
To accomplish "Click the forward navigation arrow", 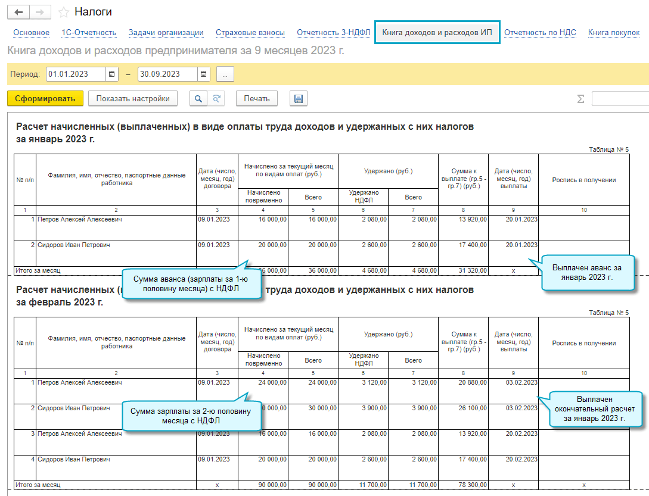I will tap(40, 12).
